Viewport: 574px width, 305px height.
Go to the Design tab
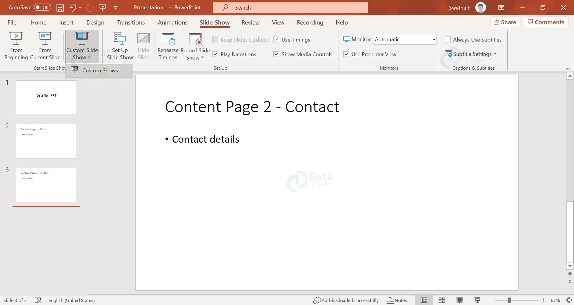click(x=95, y=22)
